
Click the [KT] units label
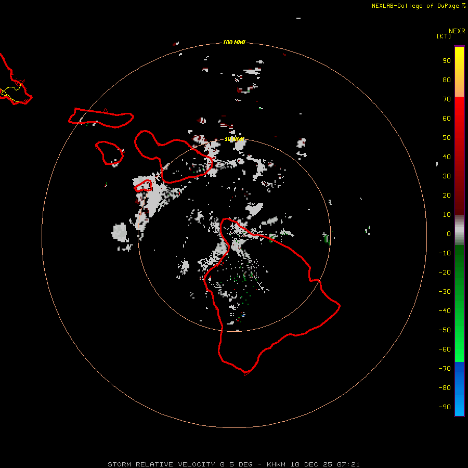pos(444,36)
